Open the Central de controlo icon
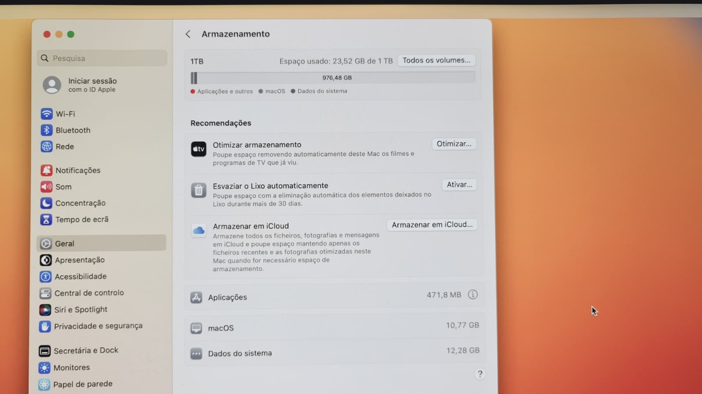702x394 pixels. (45, 293)
